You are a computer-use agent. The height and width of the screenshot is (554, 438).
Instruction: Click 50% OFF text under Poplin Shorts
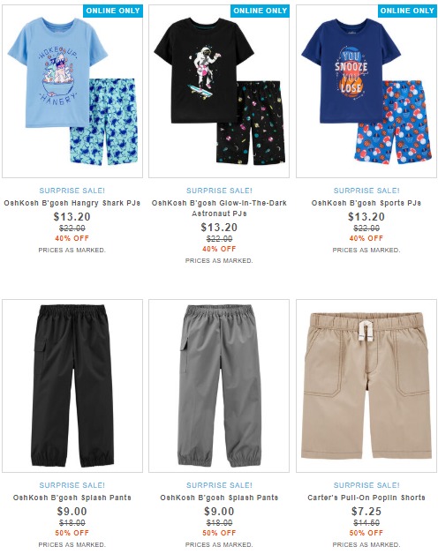click(366, 533)
